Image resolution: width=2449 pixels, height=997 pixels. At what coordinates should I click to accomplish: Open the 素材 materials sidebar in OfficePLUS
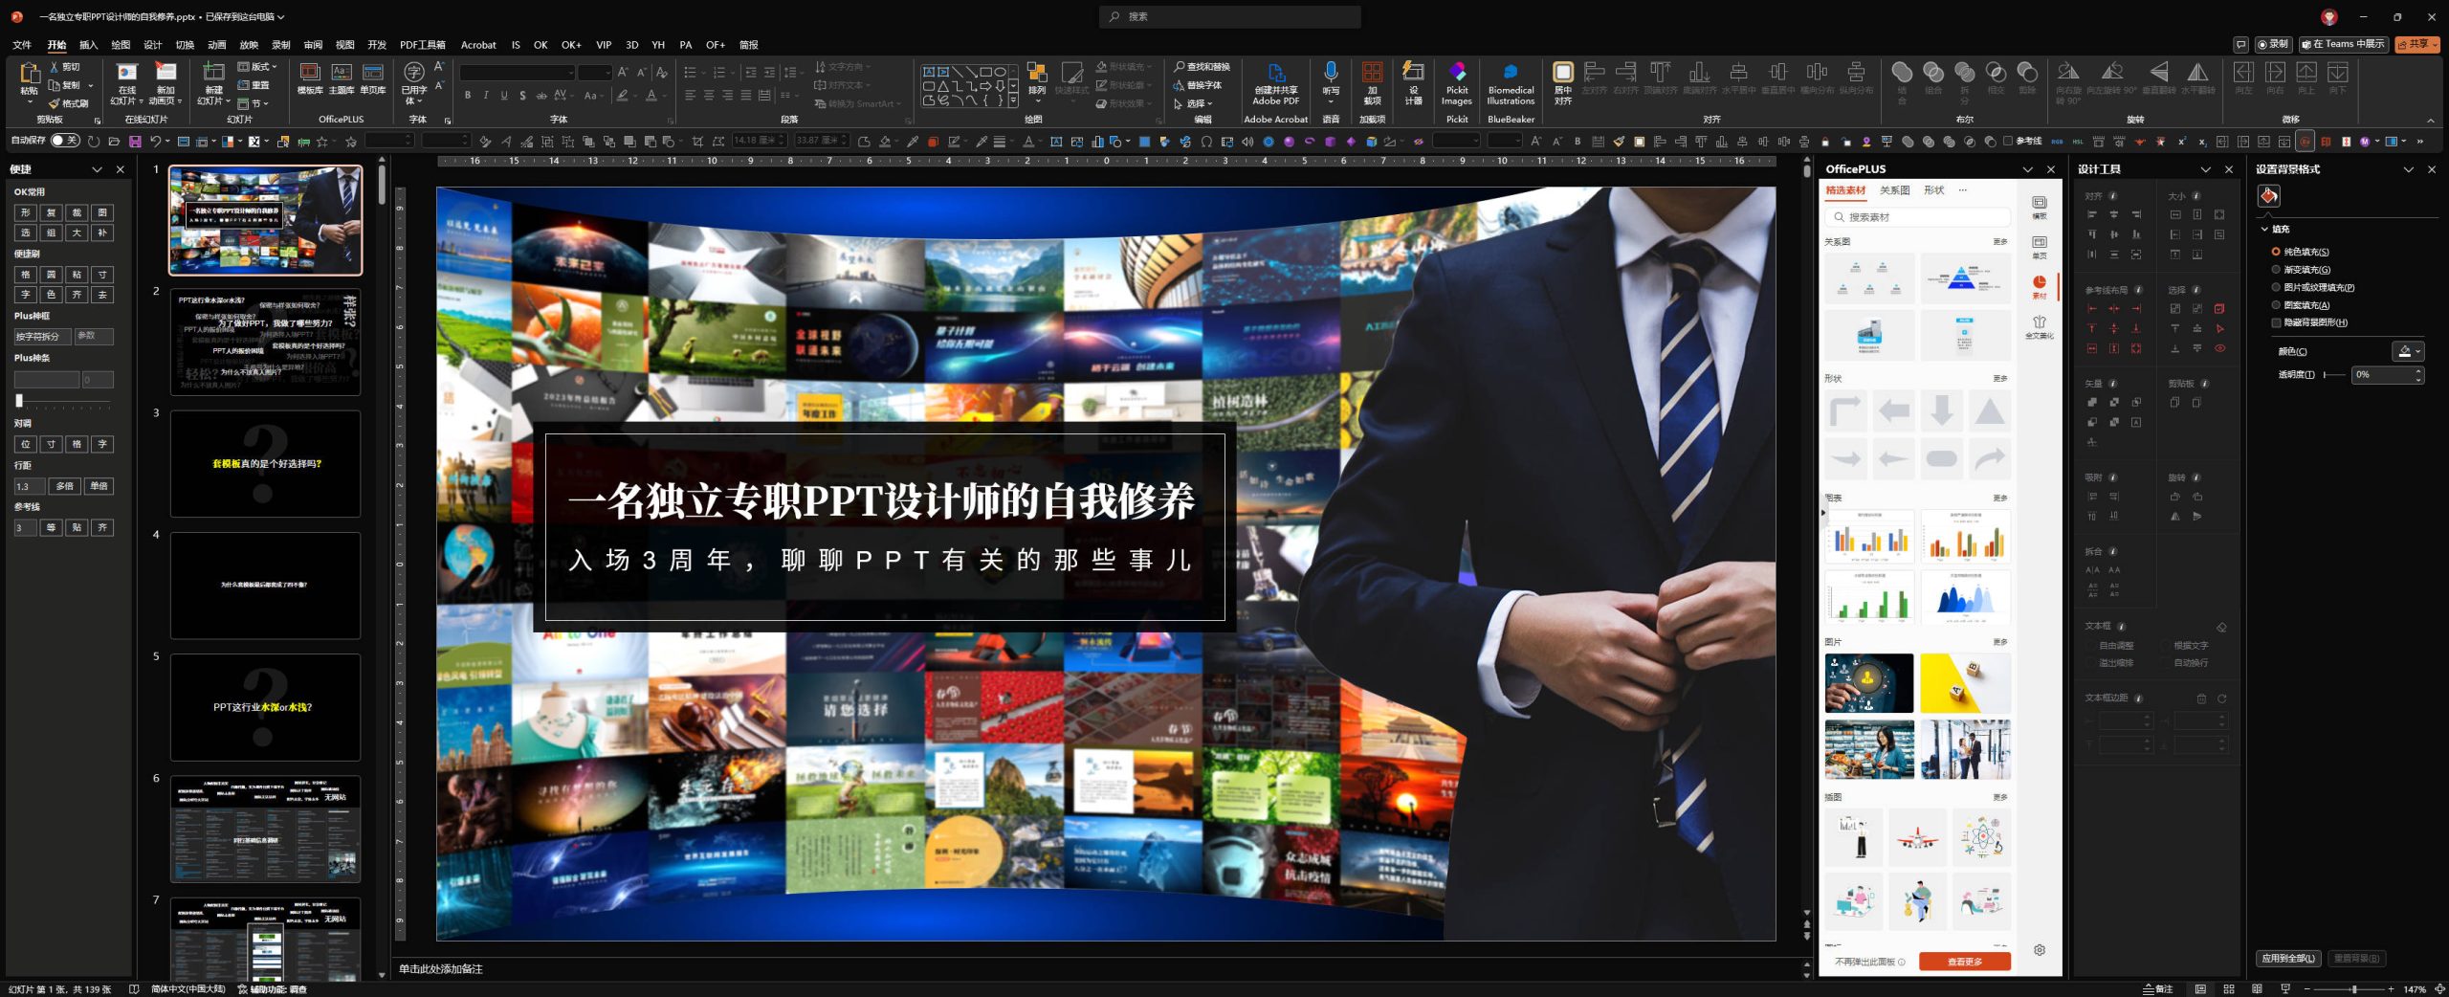click(2039, 286)
